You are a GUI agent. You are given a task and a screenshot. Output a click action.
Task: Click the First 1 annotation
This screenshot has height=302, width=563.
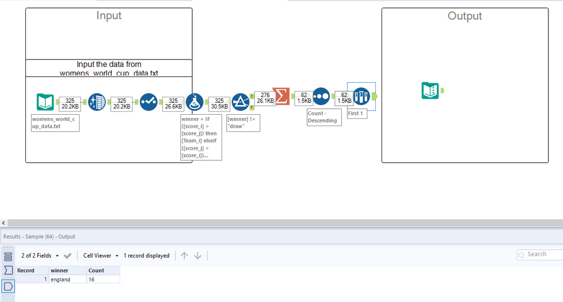(357, 114)
